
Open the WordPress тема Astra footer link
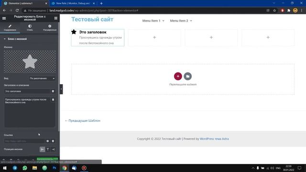[214, 139]
